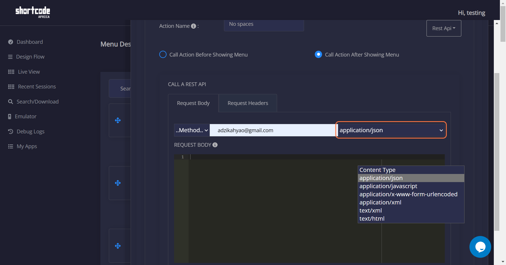Viewport: 506px width, 265px height.
Task: Click the Emulator phone icon
Action: 10,117
